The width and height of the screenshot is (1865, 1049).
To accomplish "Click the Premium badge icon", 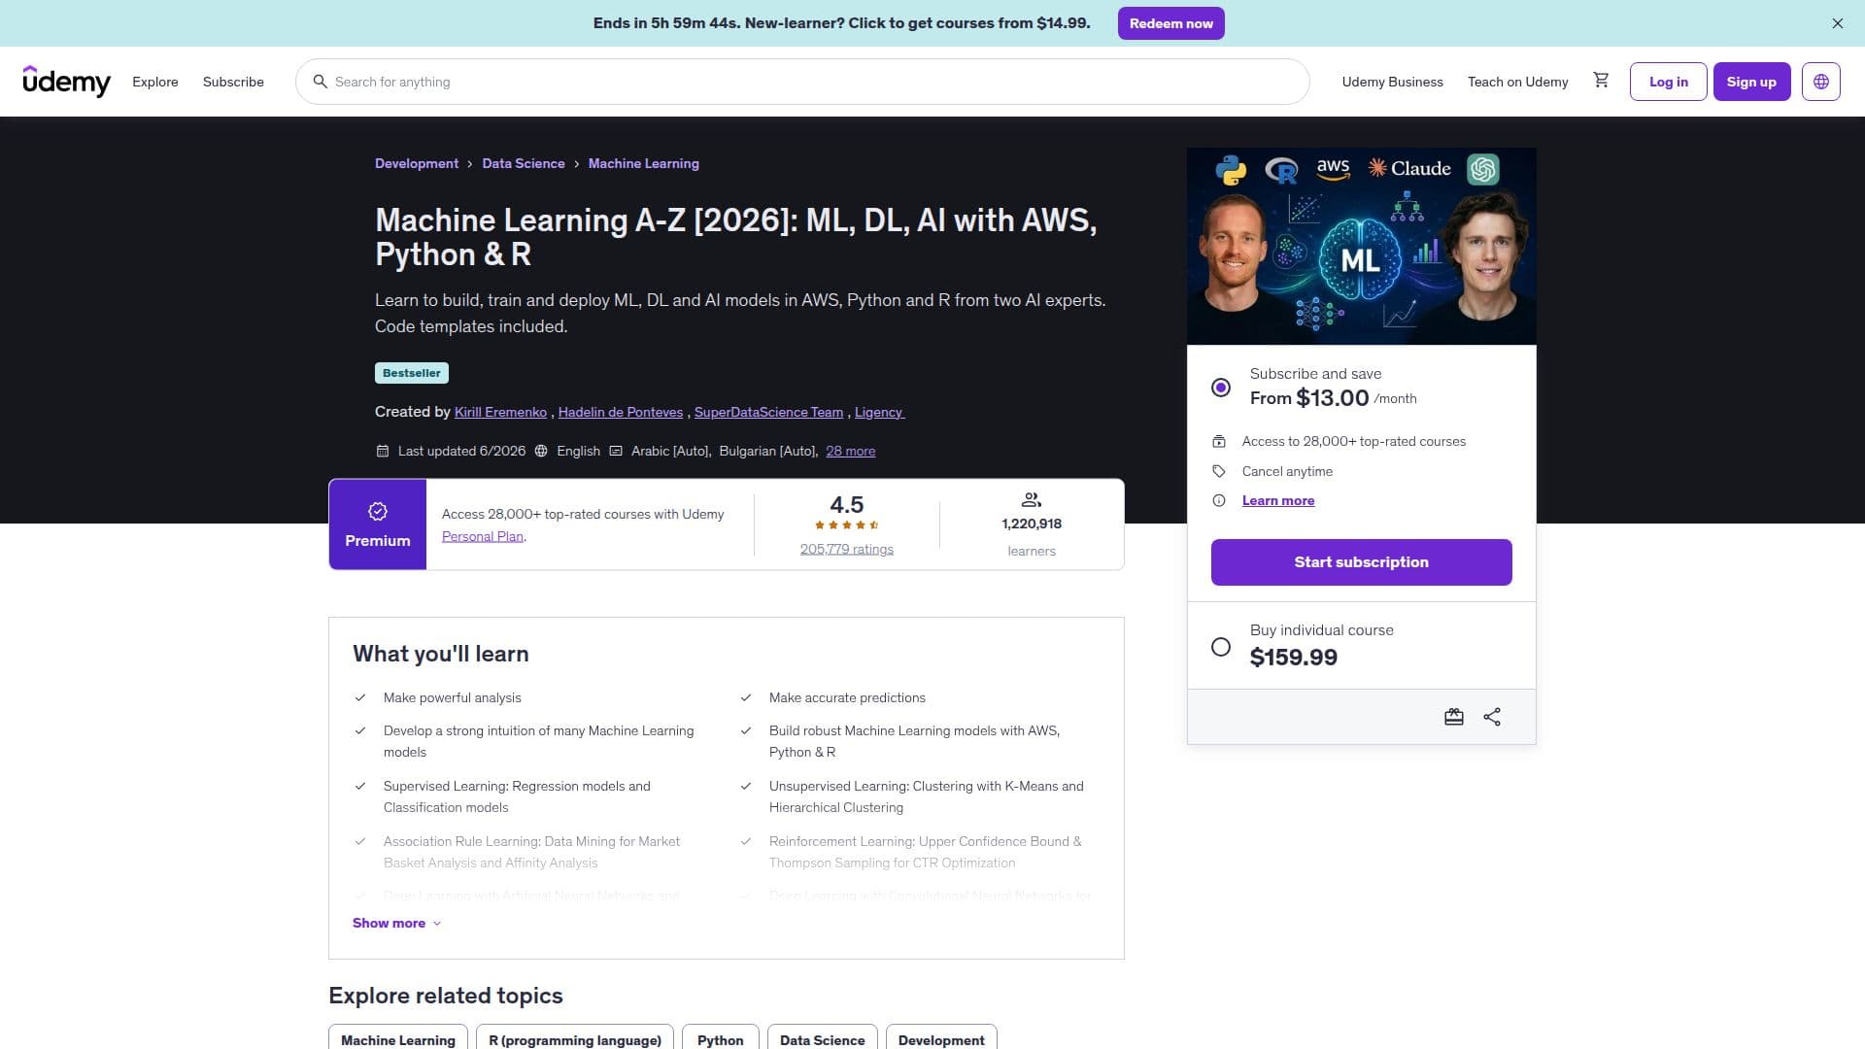I will pyautogui.click(x=378, y=511).
